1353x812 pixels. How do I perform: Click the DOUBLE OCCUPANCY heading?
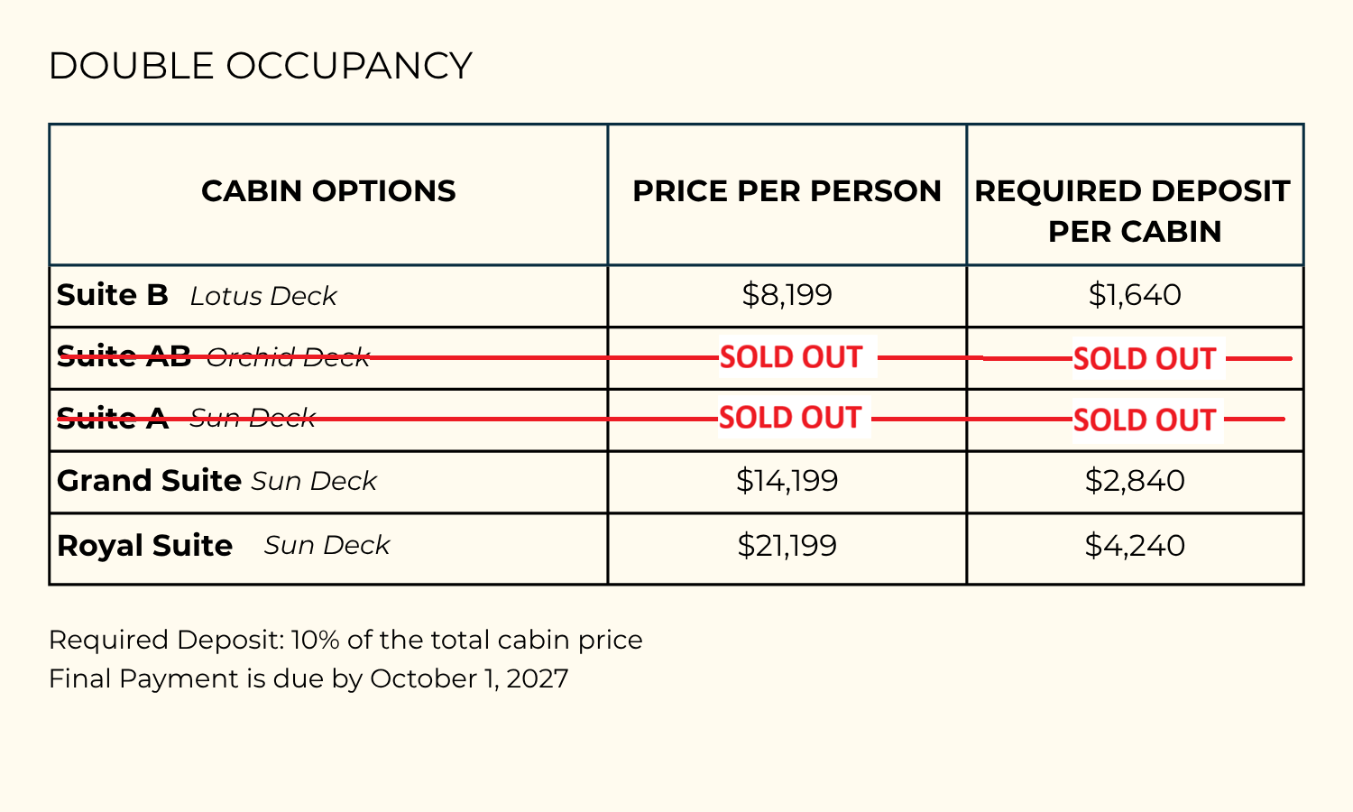click(x=260, y=66)
